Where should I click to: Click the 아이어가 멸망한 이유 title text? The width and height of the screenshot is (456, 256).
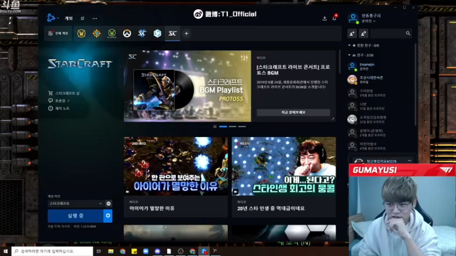tap(152, 208)
